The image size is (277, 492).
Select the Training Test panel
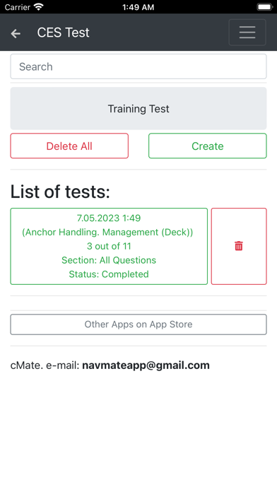138,109
